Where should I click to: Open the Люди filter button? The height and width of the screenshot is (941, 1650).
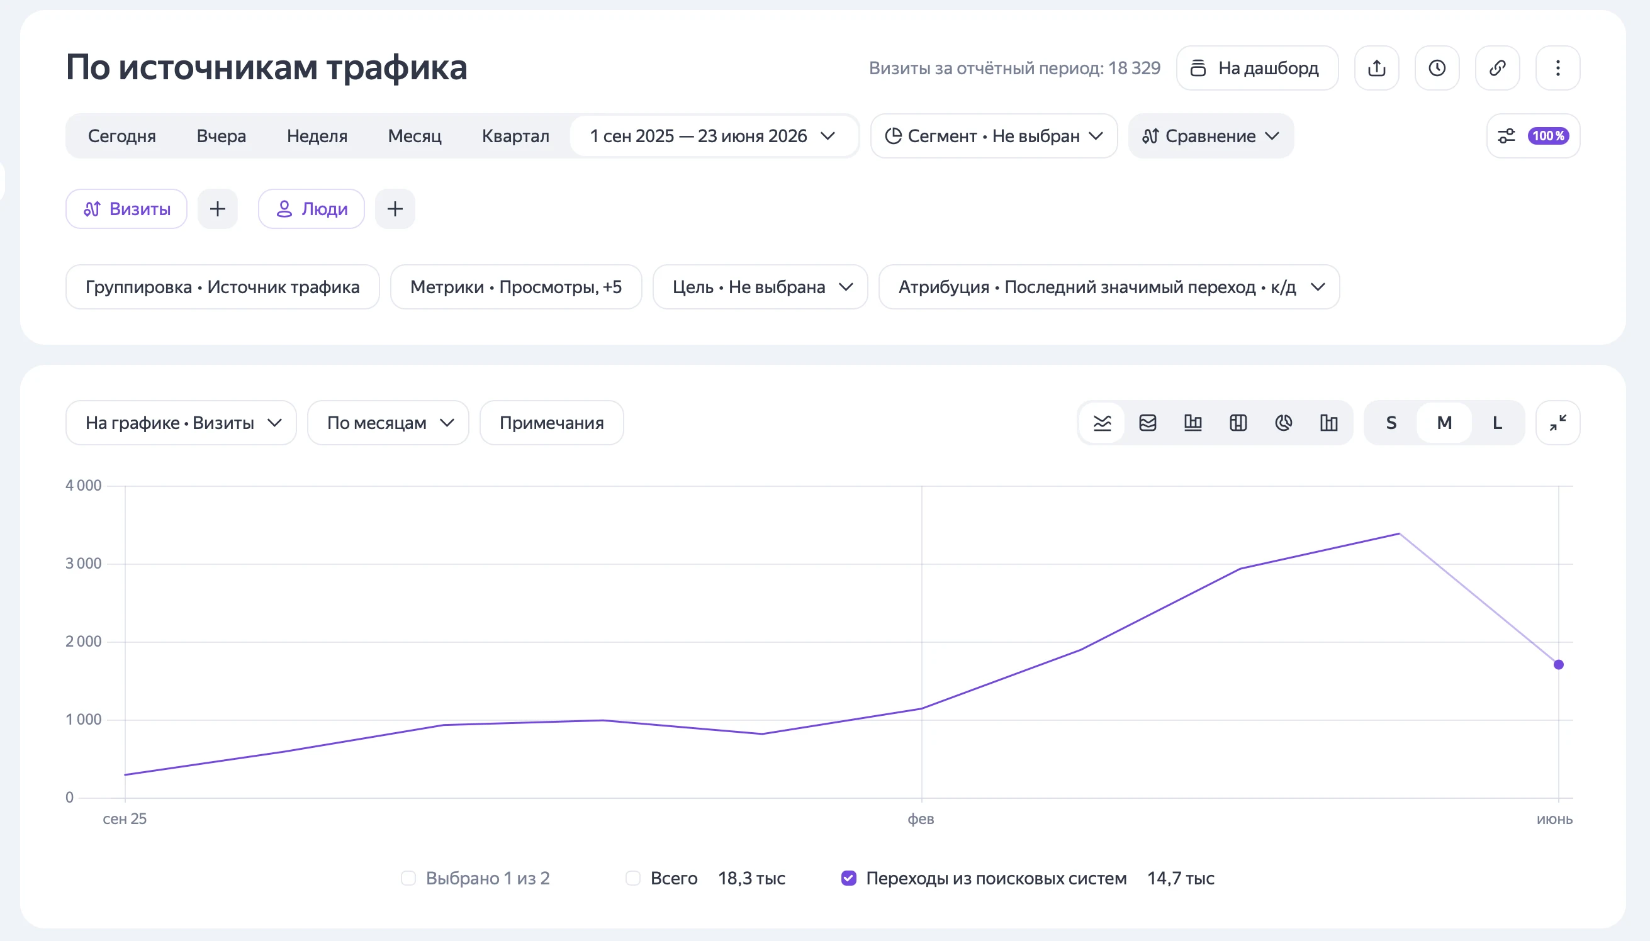[311, 209]
